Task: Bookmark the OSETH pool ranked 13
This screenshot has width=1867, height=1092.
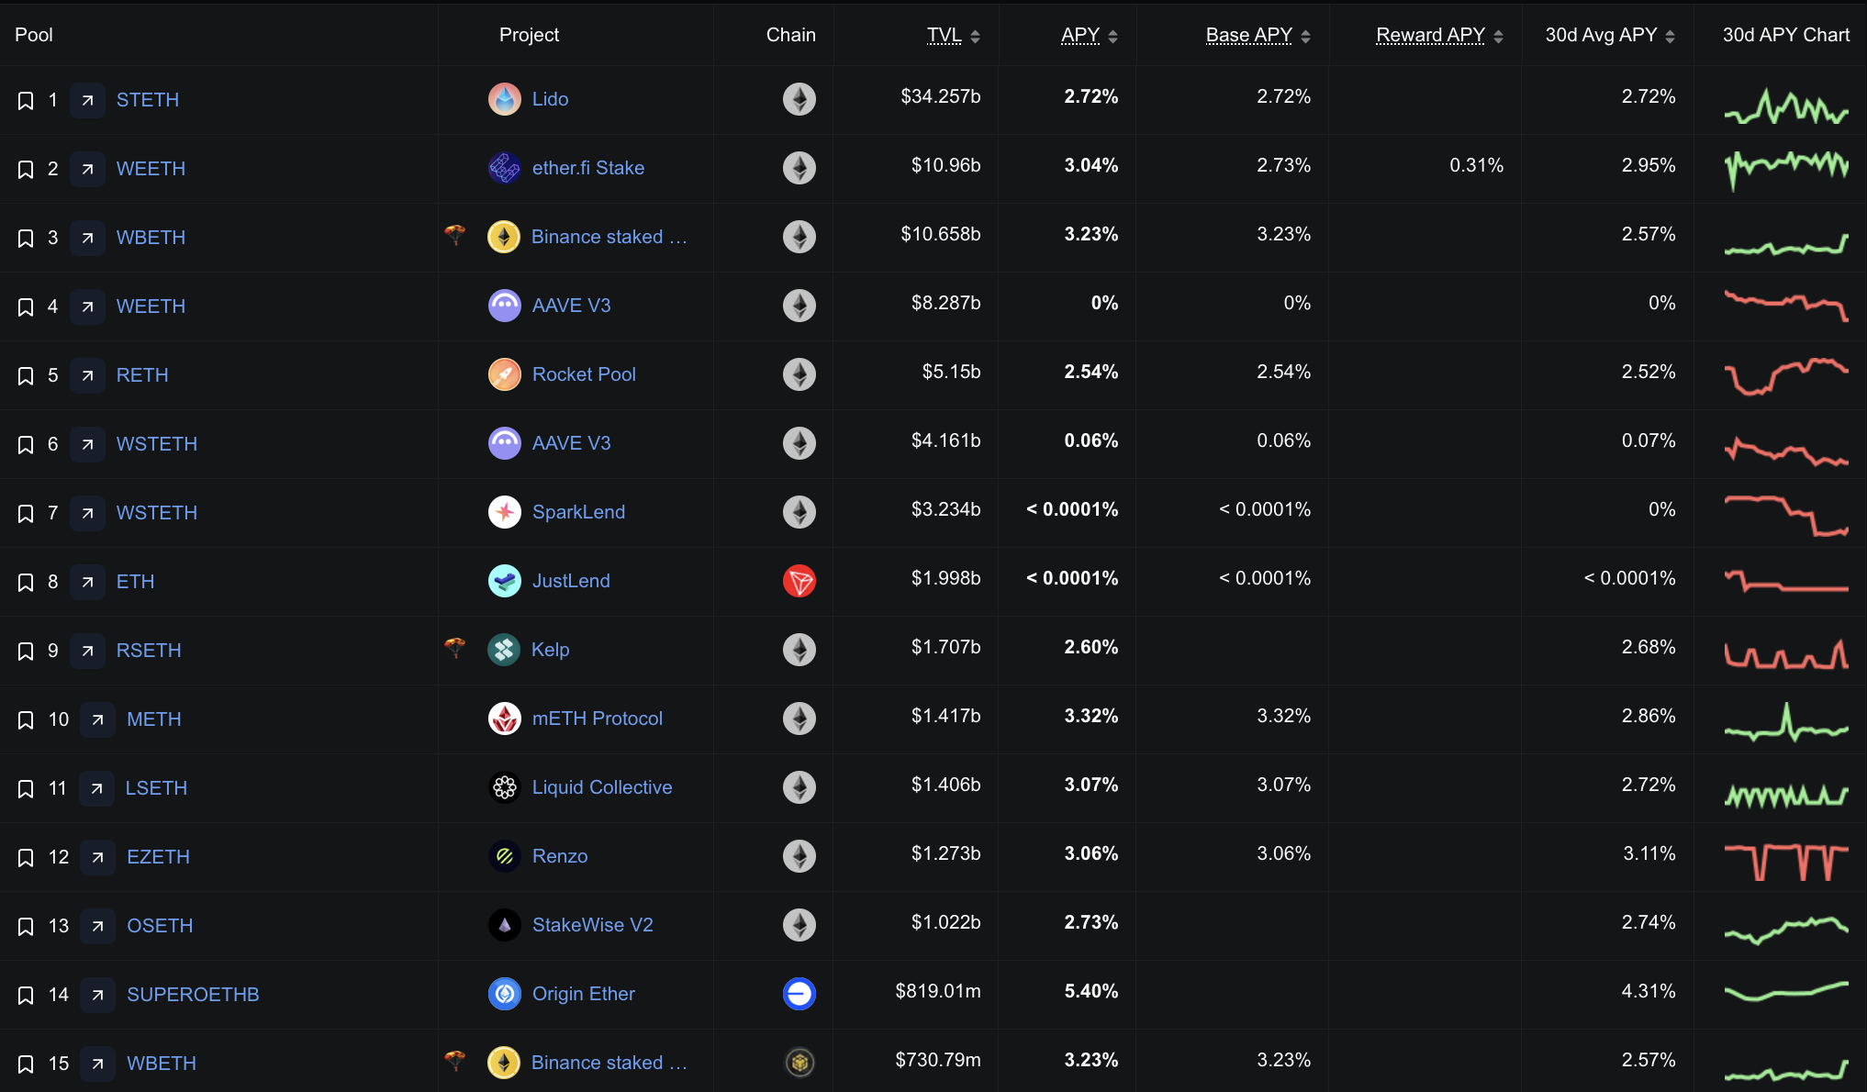Action: [x=26, y=926]
